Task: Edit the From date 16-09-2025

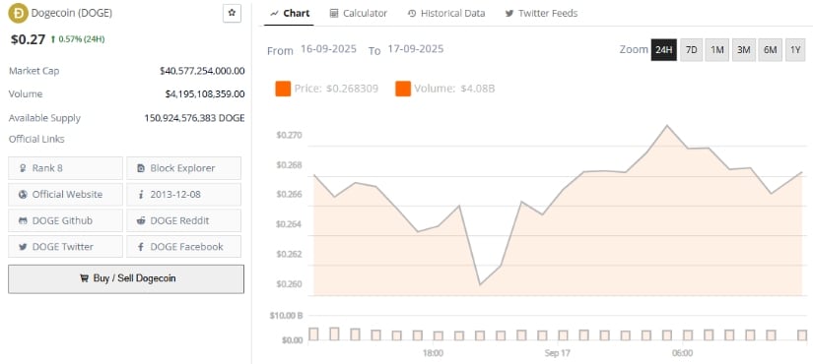Action: 329,49
